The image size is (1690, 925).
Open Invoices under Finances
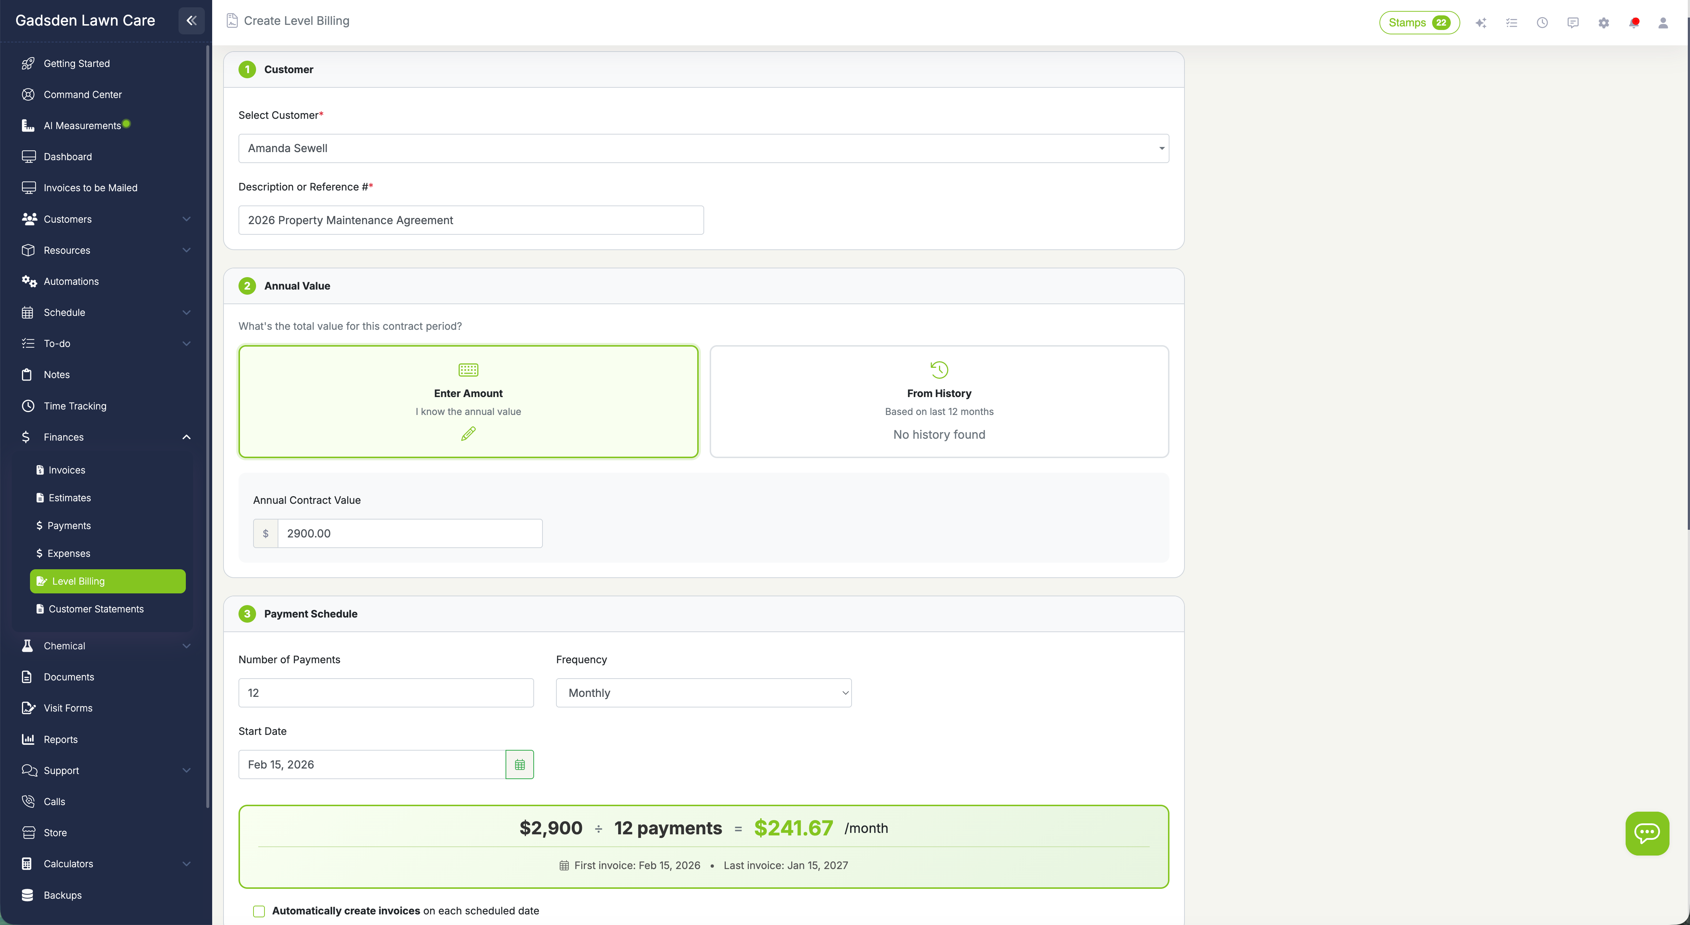point(66,470)
